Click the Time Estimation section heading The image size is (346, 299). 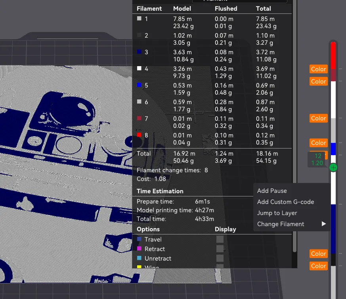click(x=160, y=191)
